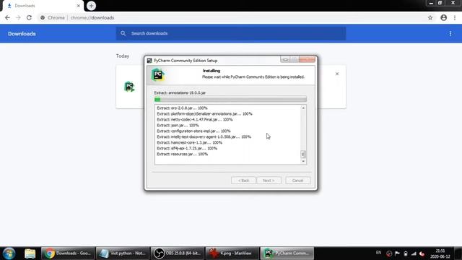The image size is (462, 260).
Task: Click the taskbar clock showing 2020-06-12
Action: coord(440,253)
